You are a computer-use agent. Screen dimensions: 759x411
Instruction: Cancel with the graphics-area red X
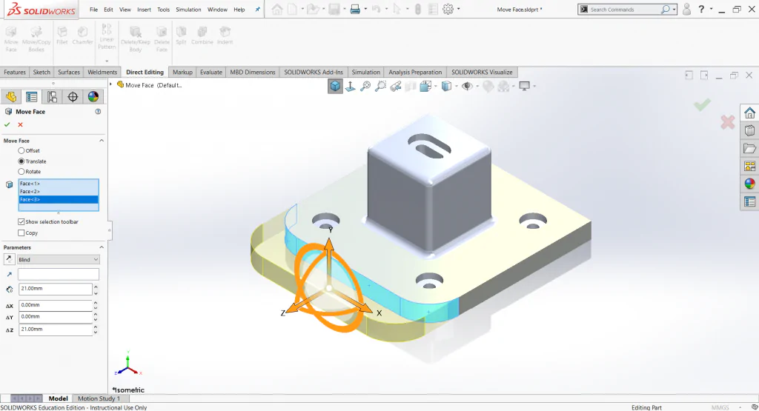point(727,122)
